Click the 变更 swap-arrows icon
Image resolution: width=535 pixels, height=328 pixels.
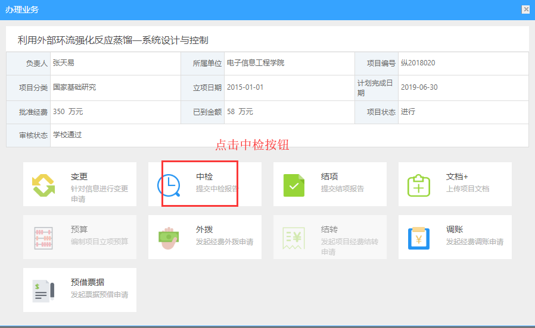[x=43, y=185]
